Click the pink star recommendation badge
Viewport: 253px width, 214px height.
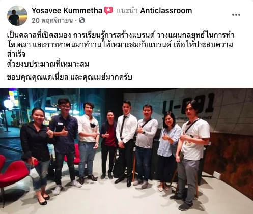click(x=108, y=11)
